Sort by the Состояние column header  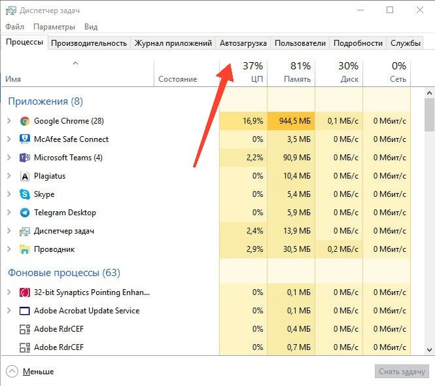click(x=187, y=73)
